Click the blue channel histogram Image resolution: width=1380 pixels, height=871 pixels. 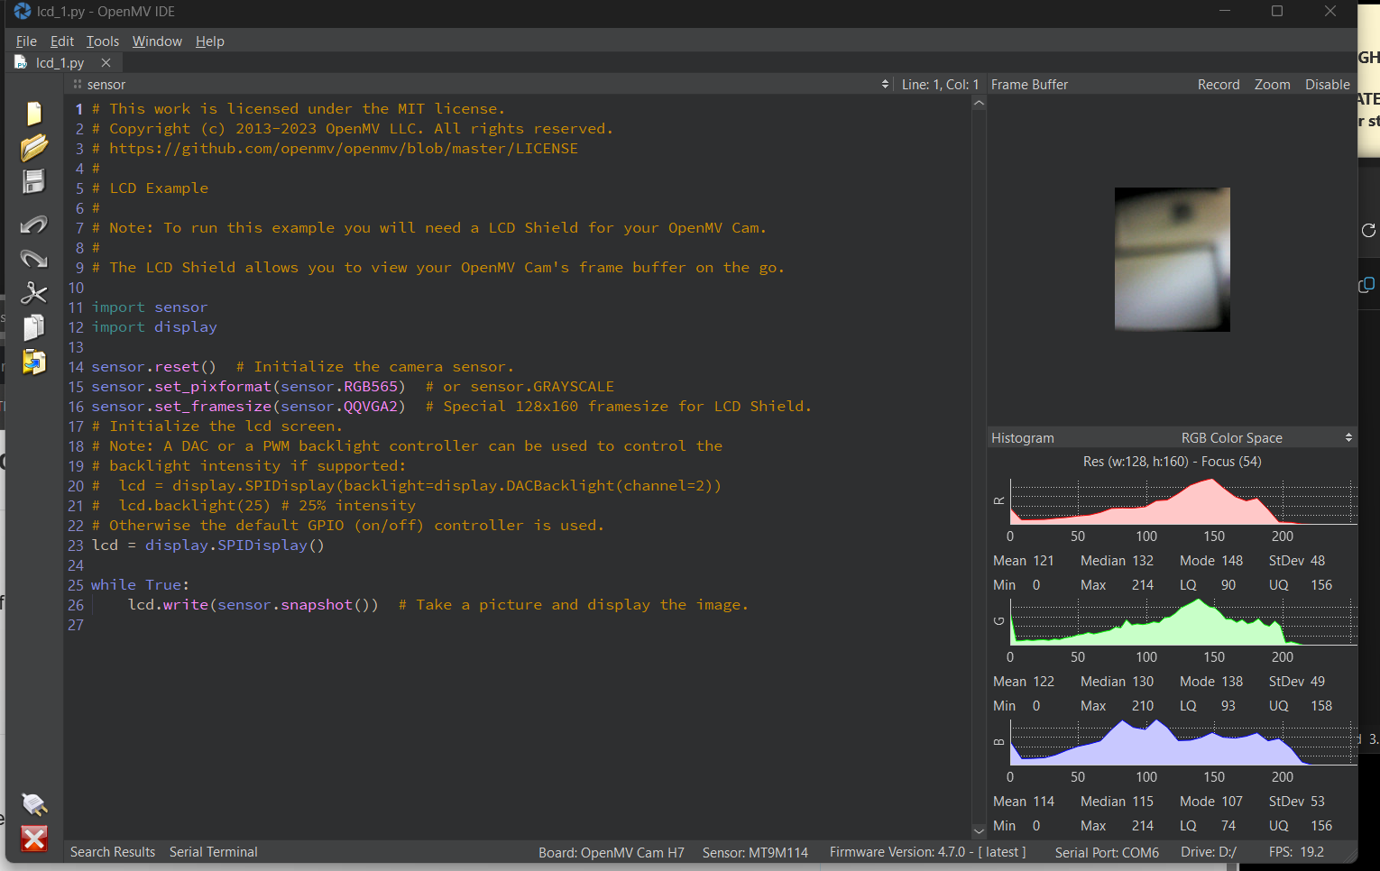click(x=1183, y=742)
